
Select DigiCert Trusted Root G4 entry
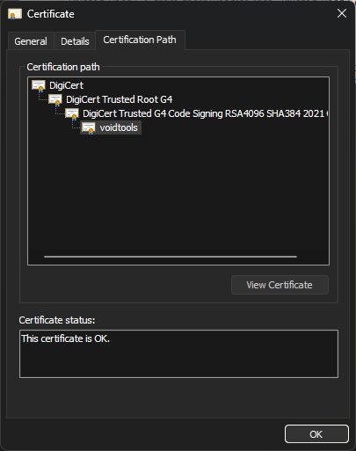tap(120, 99)
